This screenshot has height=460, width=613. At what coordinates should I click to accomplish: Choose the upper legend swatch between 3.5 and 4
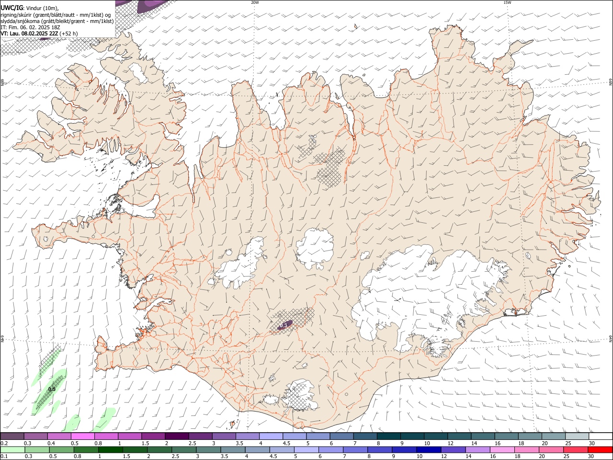[247, 436]
